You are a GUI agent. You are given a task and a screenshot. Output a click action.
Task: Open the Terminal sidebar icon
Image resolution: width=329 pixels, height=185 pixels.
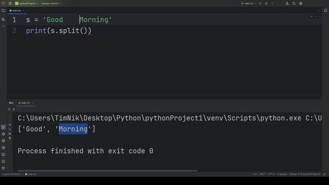[x=4, y=155]
